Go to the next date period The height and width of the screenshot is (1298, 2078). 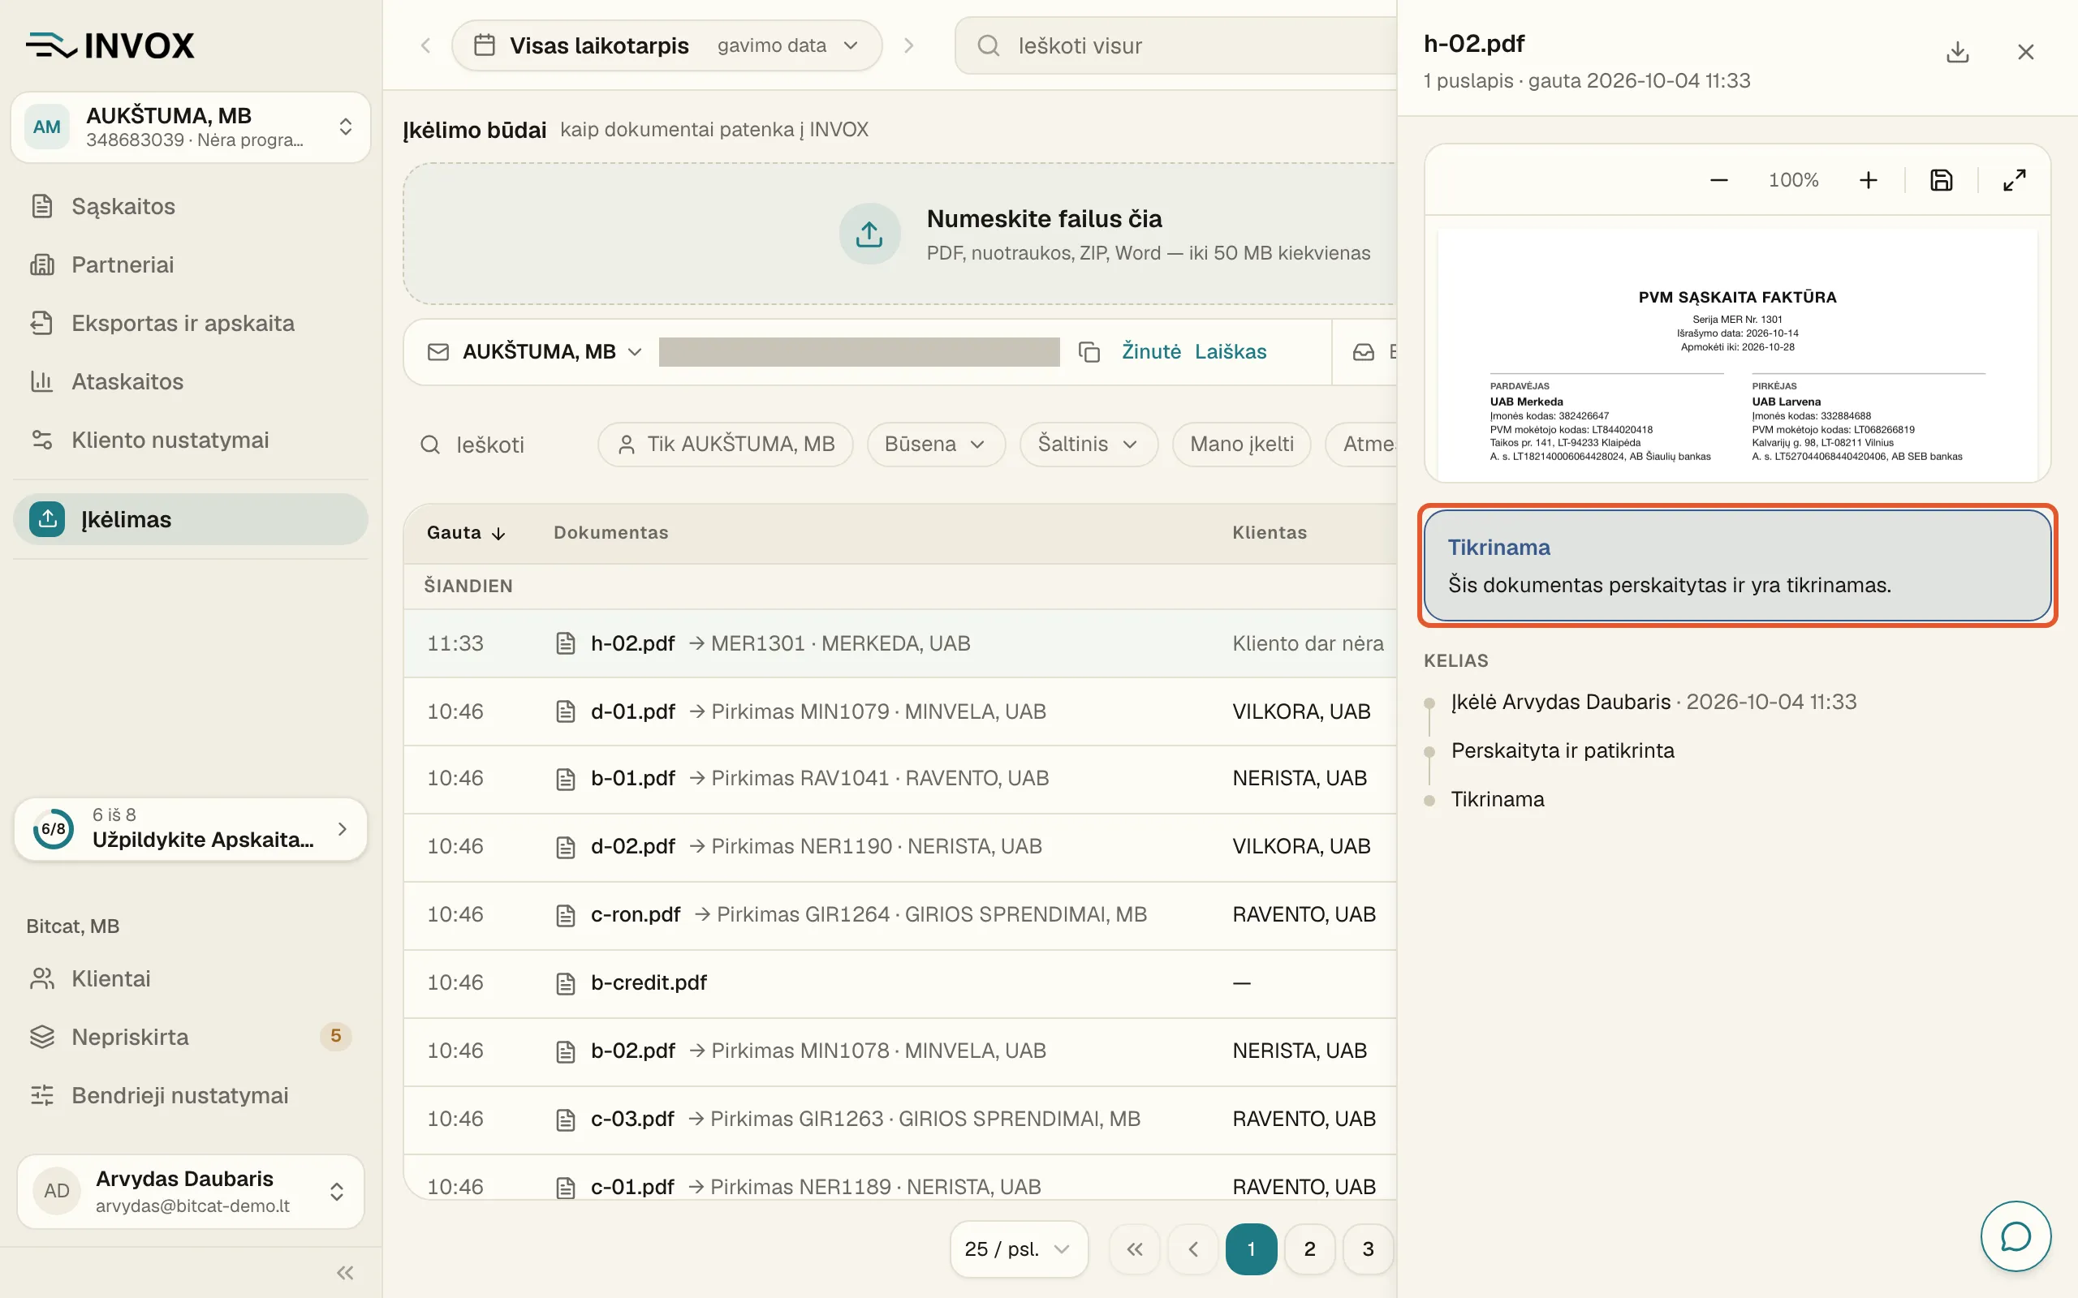908,45
